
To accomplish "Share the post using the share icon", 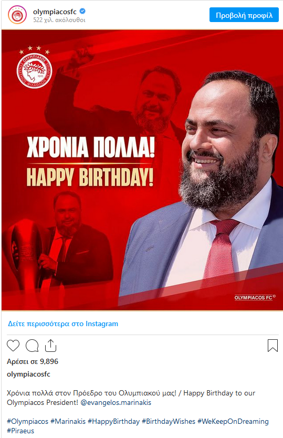I will tap(50, 345).
